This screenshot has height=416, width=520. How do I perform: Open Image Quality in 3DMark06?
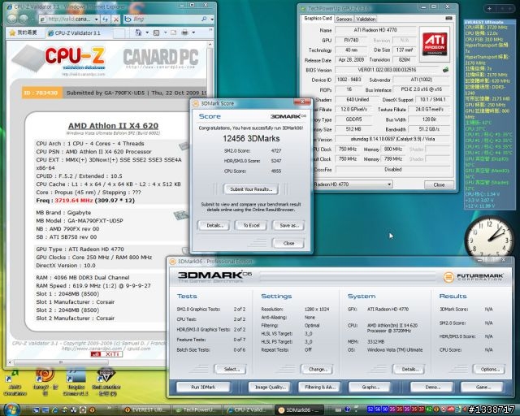270,387
